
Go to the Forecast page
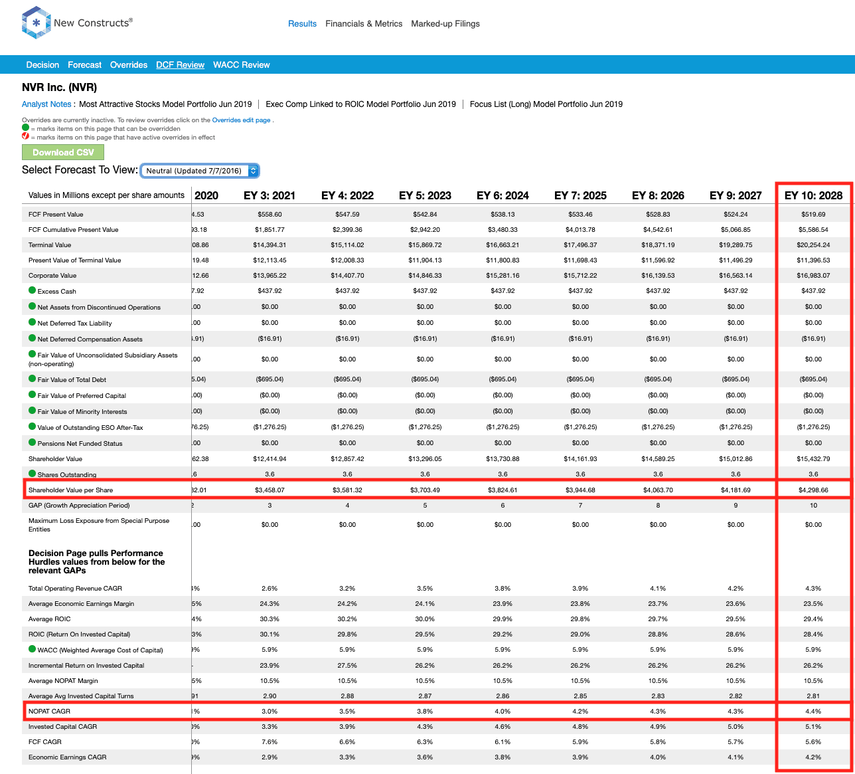coord(84,64)
